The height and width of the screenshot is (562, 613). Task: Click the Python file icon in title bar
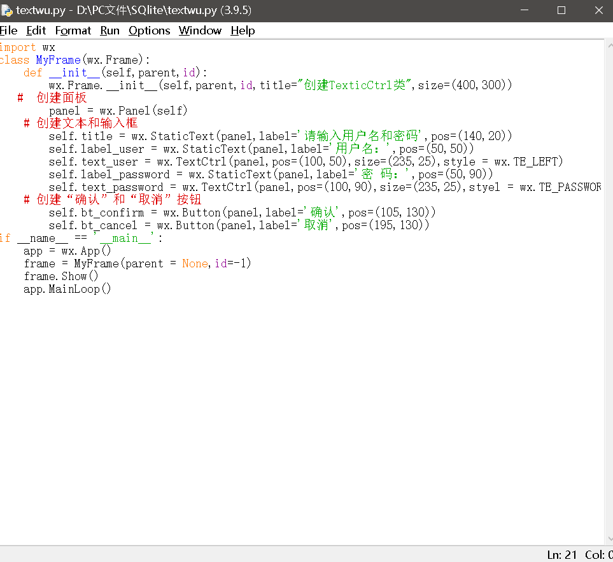point(6,11)
